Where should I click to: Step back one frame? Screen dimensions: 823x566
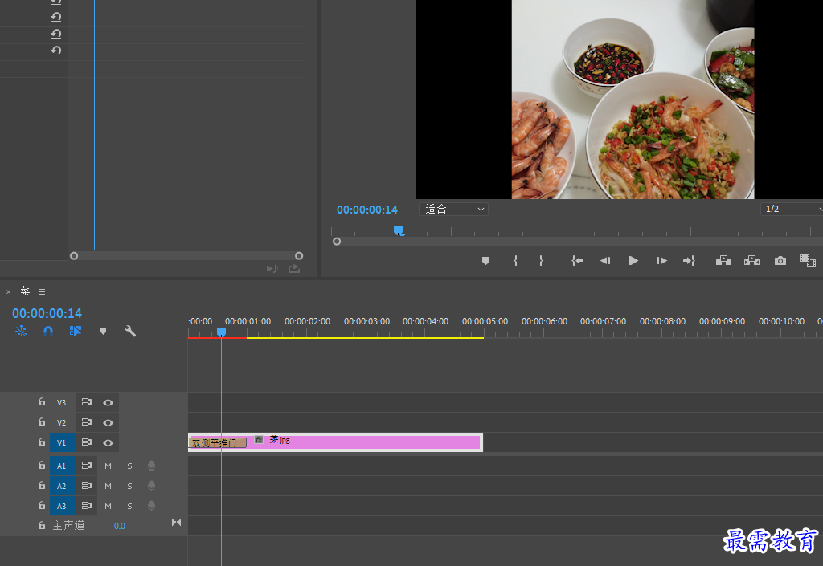pos(605,260)
